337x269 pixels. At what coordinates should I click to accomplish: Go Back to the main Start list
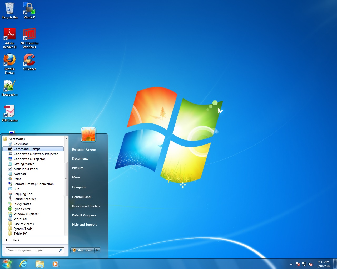(x=16, y=240)
